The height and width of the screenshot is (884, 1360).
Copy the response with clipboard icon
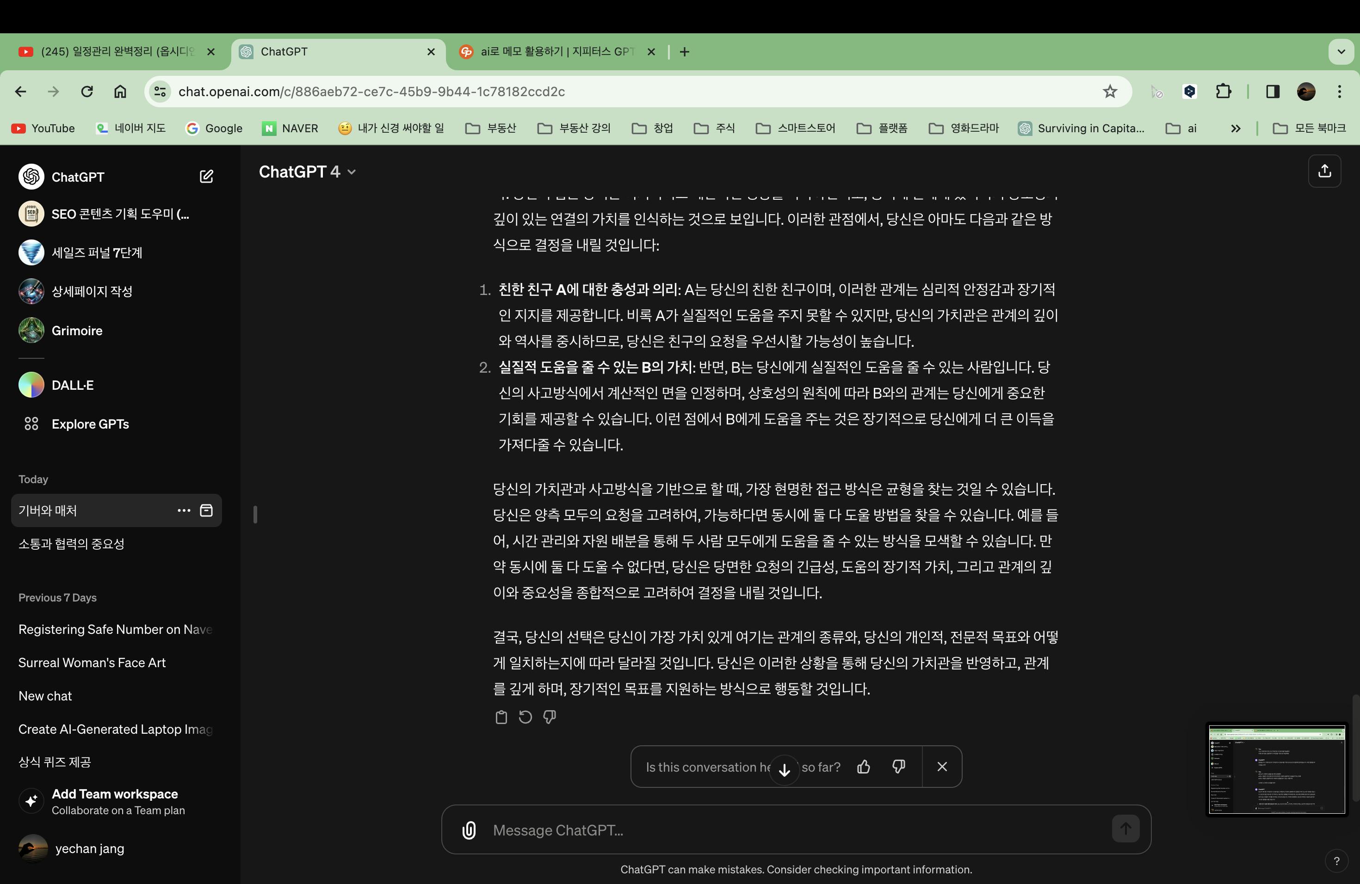(x=501, y=717)
